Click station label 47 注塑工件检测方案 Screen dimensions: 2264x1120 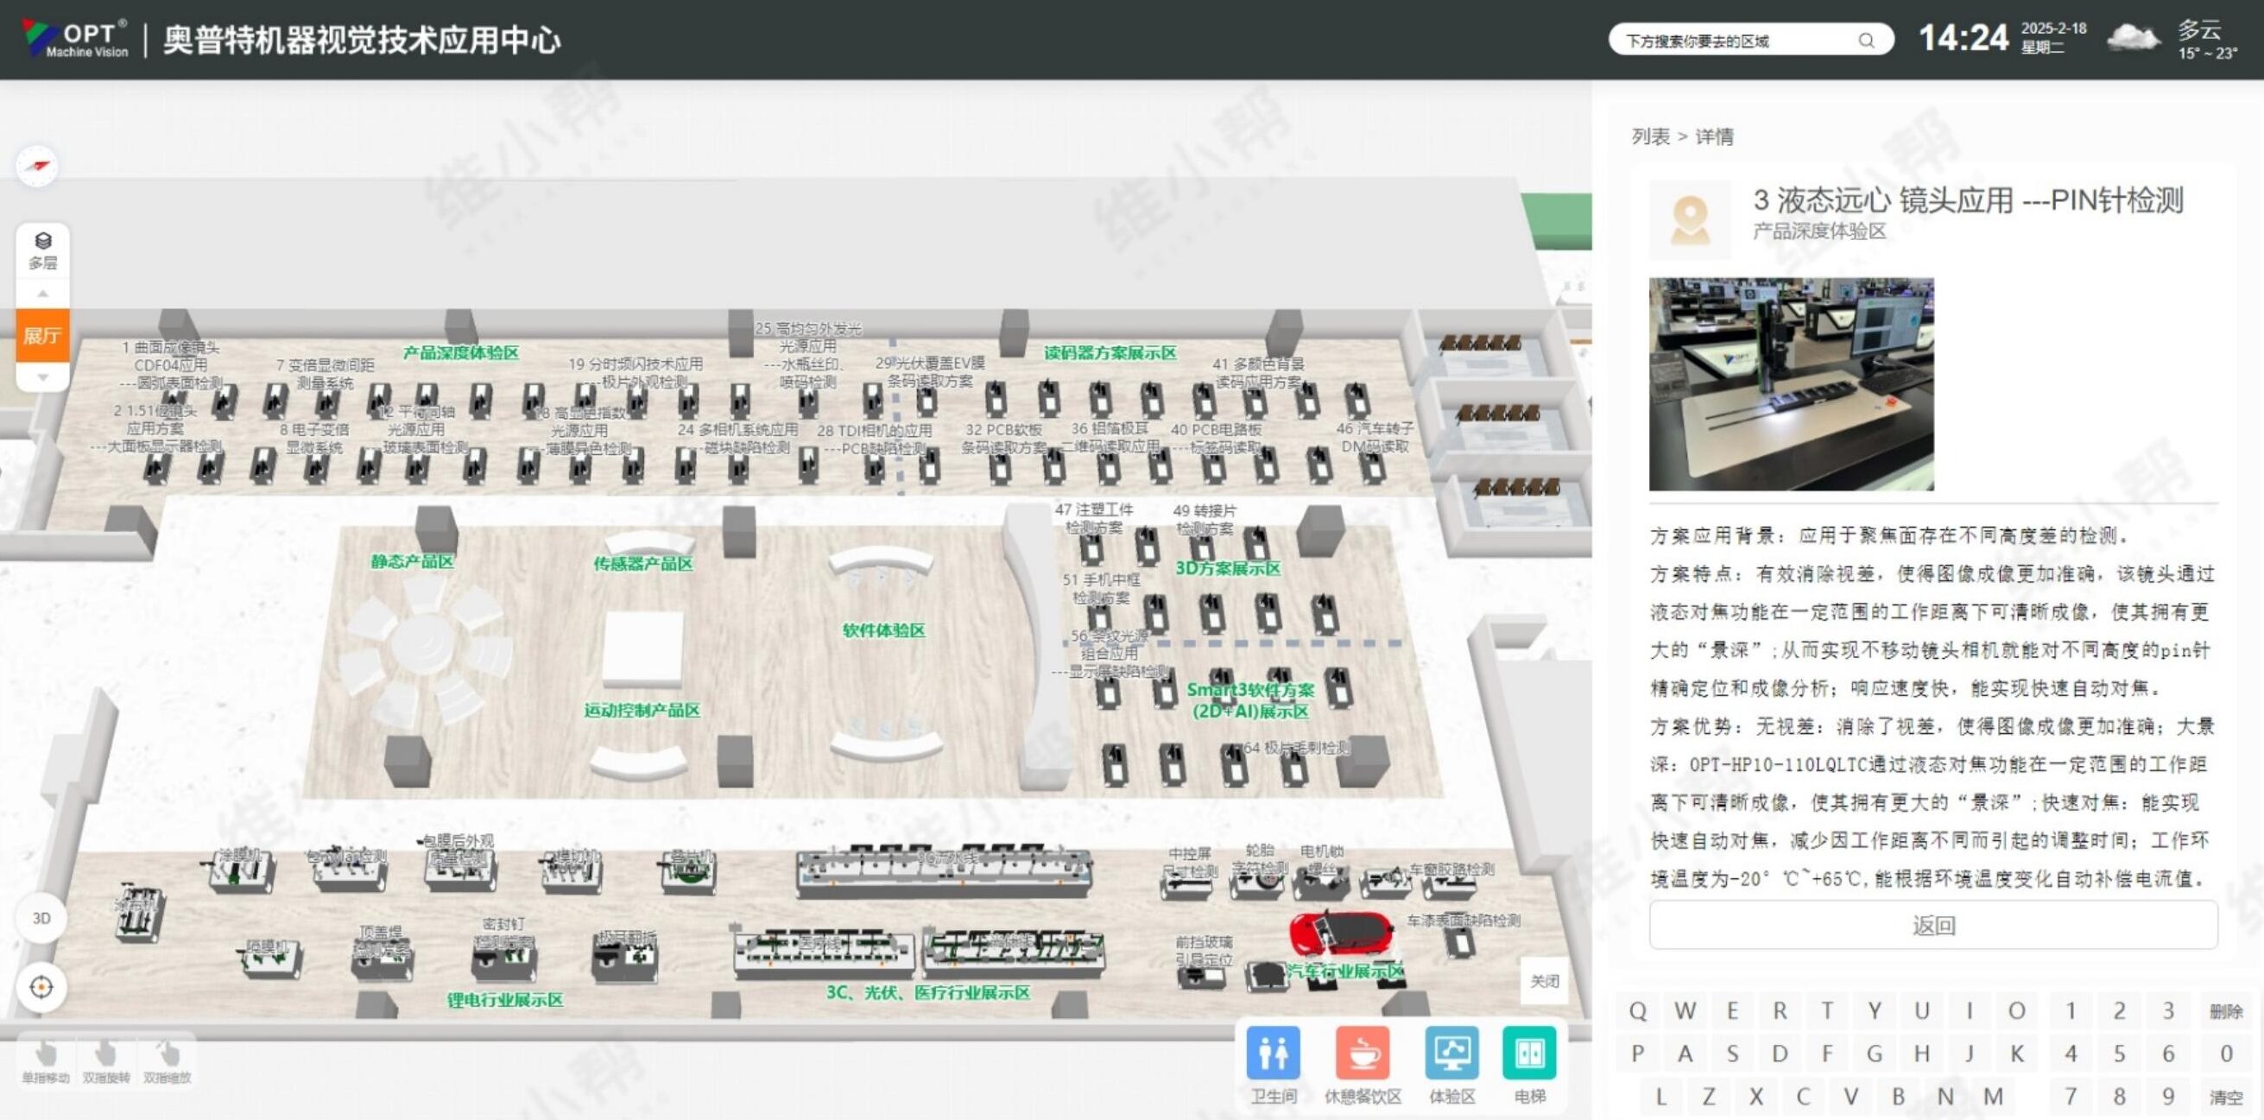click(1093, 519)
